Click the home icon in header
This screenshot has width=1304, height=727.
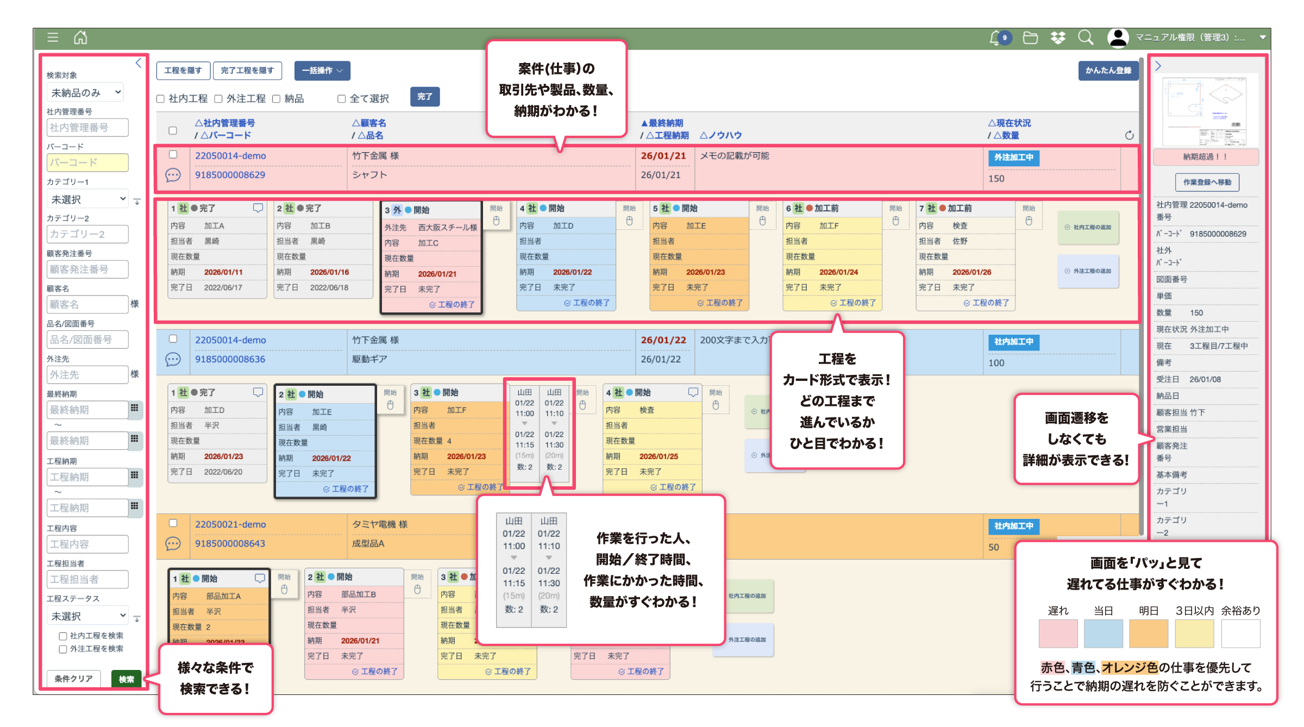click(80, 37)
